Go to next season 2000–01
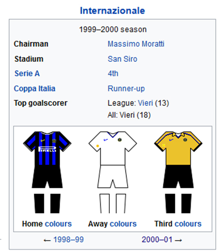Image resolution: width=223 pixels, height=251 pixels. pyautogui.click(x=157, y=239)
